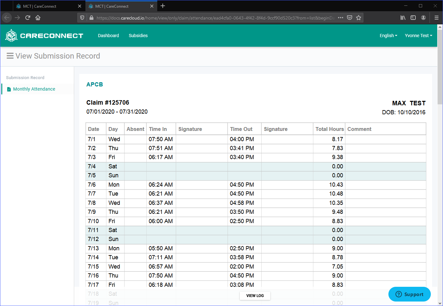Go to the browser home page

pos(38,18)
